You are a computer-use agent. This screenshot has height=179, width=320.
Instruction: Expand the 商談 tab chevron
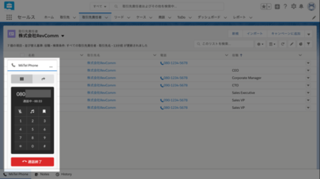pyautogui.click(x=170, y=18)
